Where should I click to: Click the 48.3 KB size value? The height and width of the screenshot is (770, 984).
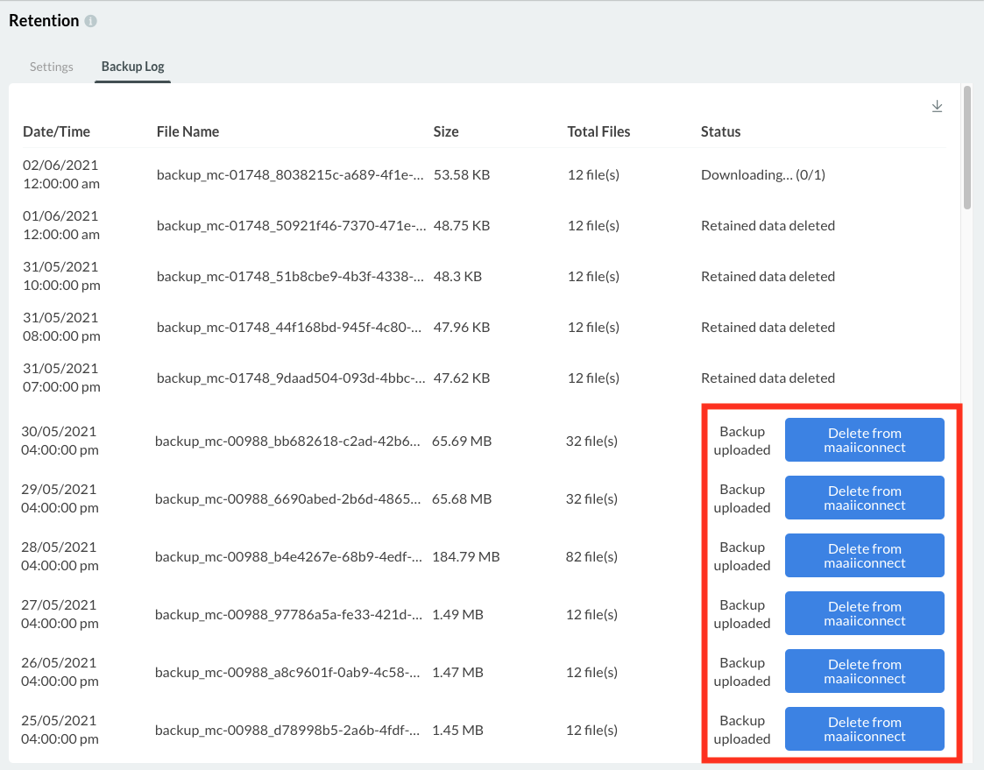[x=457, y=277]
